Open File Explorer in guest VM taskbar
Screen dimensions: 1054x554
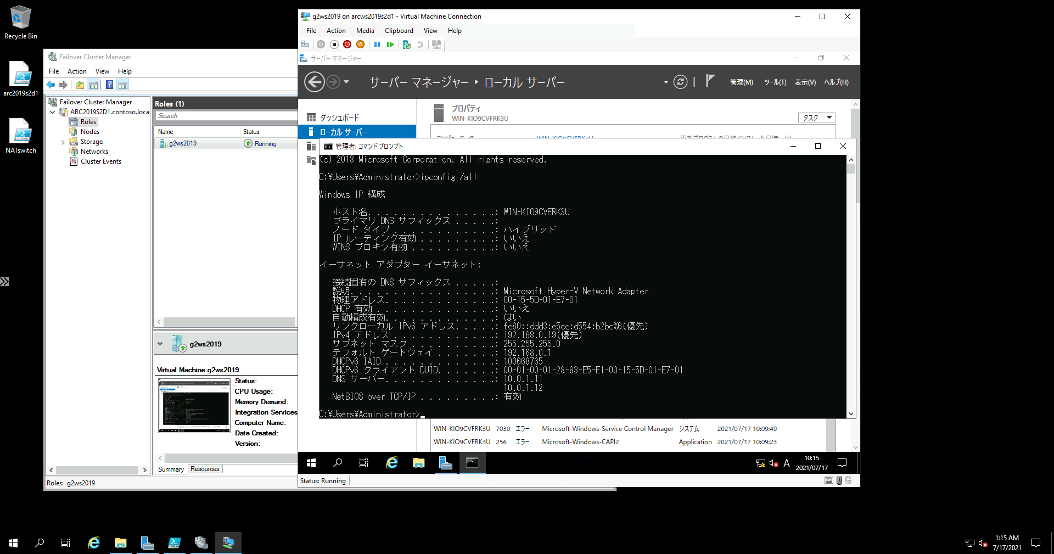click(x=418, y=463)
